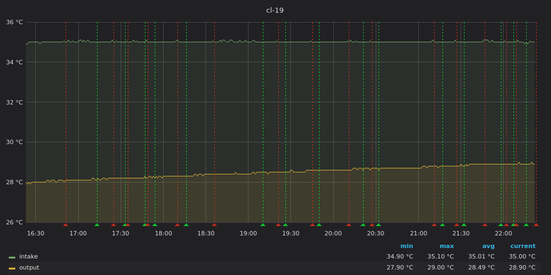Open the output series yellow color swatch
Image resolution: width=551 pixels, height=275 pixels.
[12, 268]
